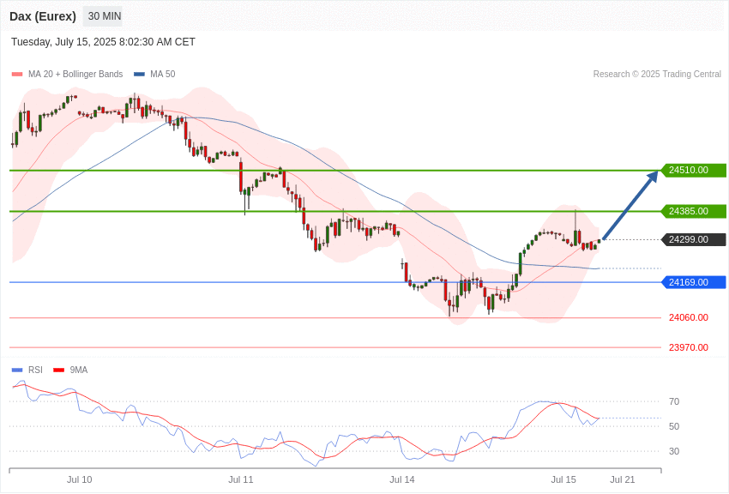Click the 23970.00 support level label
The image size is (729, 494).
tap(689, 347)
